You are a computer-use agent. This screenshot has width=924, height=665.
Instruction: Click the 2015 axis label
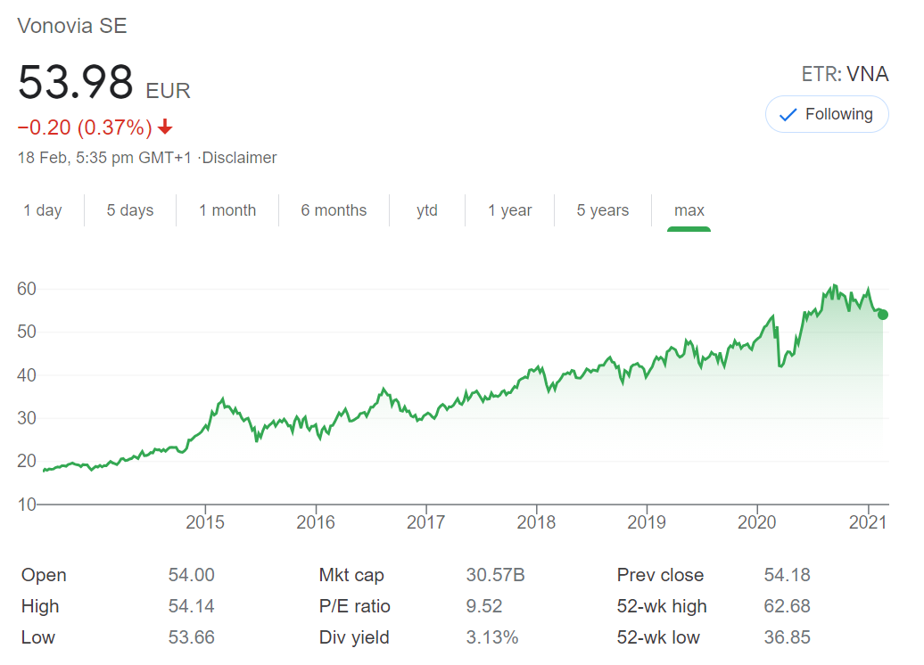[205, 521]
